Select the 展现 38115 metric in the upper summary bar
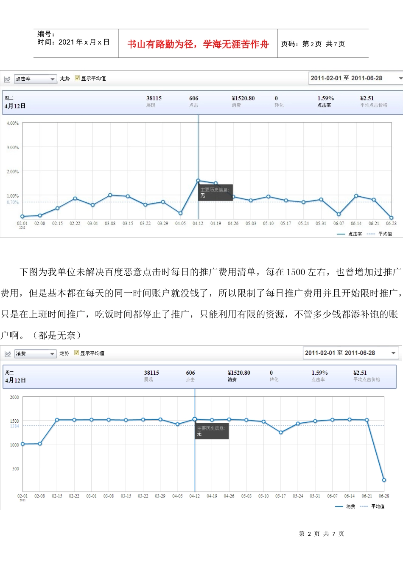The image size is (403, 571). tap(154, 102)
